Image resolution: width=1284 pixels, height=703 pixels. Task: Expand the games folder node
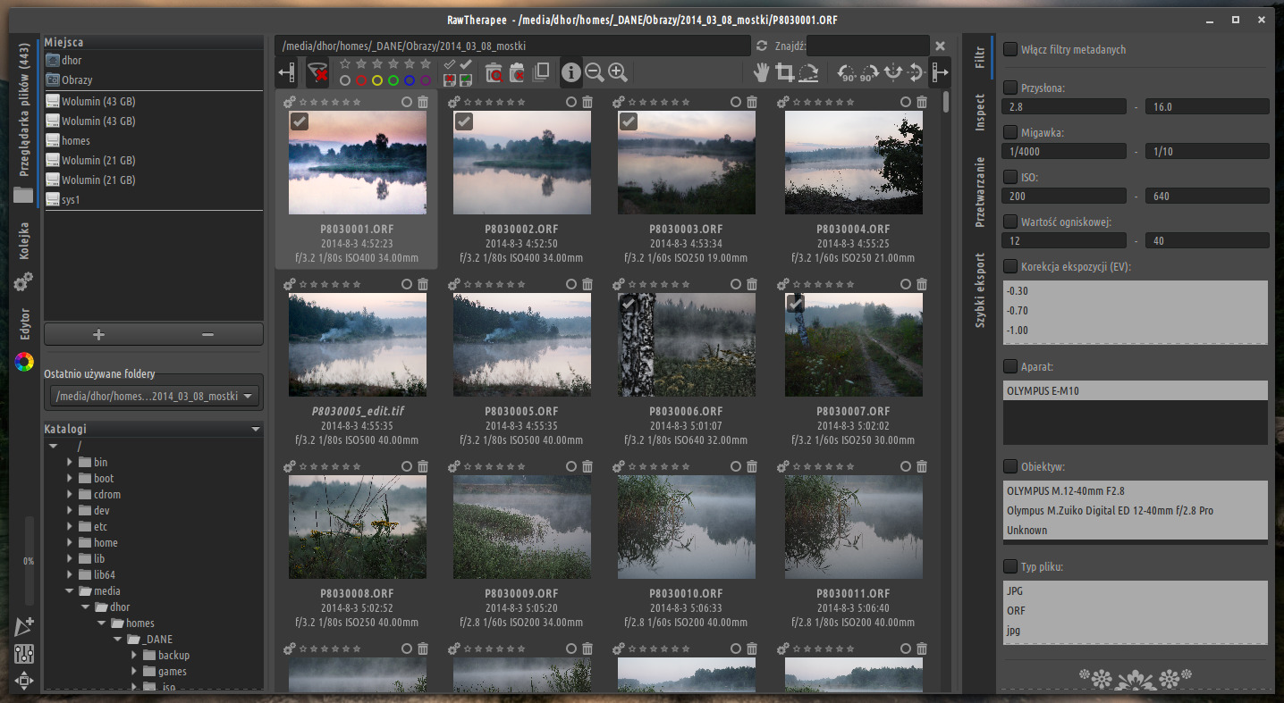point(134,672)
